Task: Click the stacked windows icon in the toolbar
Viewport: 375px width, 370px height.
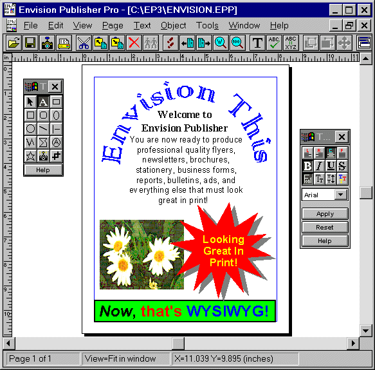Action: (x=364, y=43)
